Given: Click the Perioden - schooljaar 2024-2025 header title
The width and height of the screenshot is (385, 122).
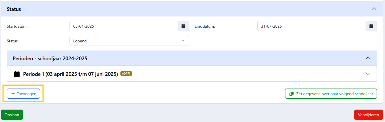Looking at the screenshot, I should pos(50,58).
